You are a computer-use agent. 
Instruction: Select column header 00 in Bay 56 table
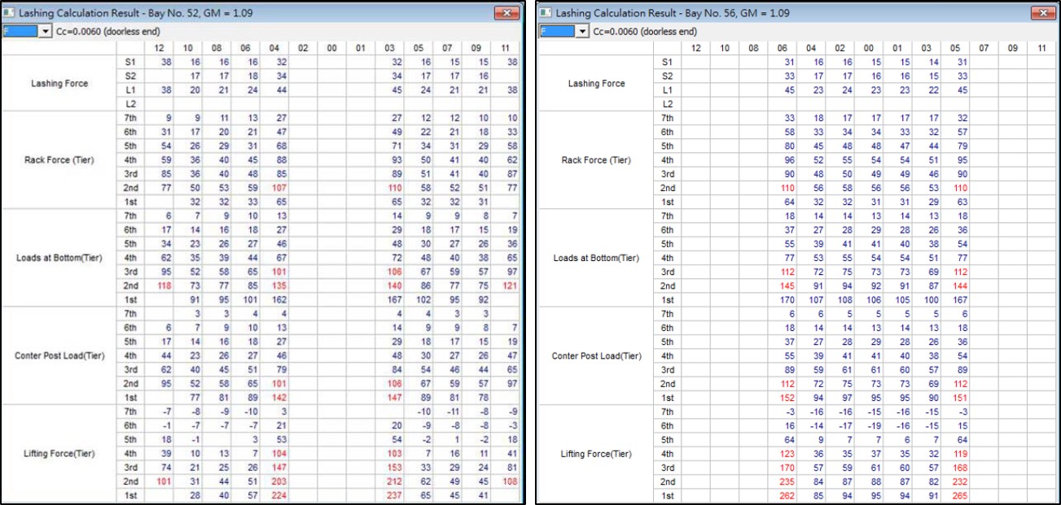869,49
